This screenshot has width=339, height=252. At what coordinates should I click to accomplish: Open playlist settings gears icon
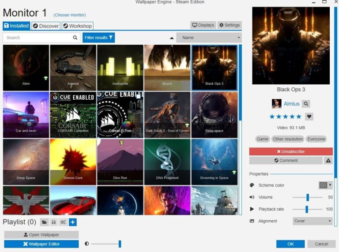point(63,222)
